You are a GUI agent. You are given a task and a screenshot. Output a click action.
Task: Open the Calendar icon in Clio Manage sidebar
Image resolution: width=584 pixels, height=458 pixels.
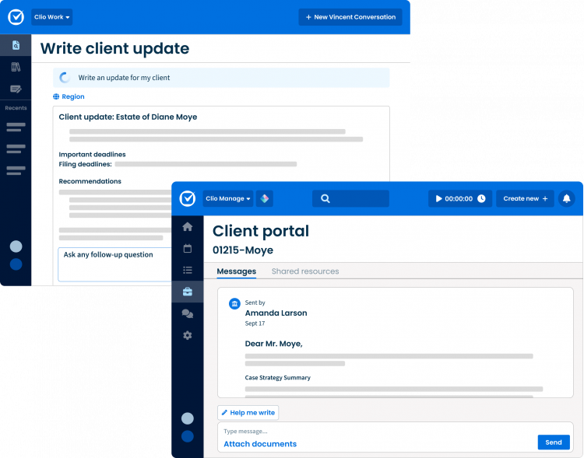(x=187, y=249)
